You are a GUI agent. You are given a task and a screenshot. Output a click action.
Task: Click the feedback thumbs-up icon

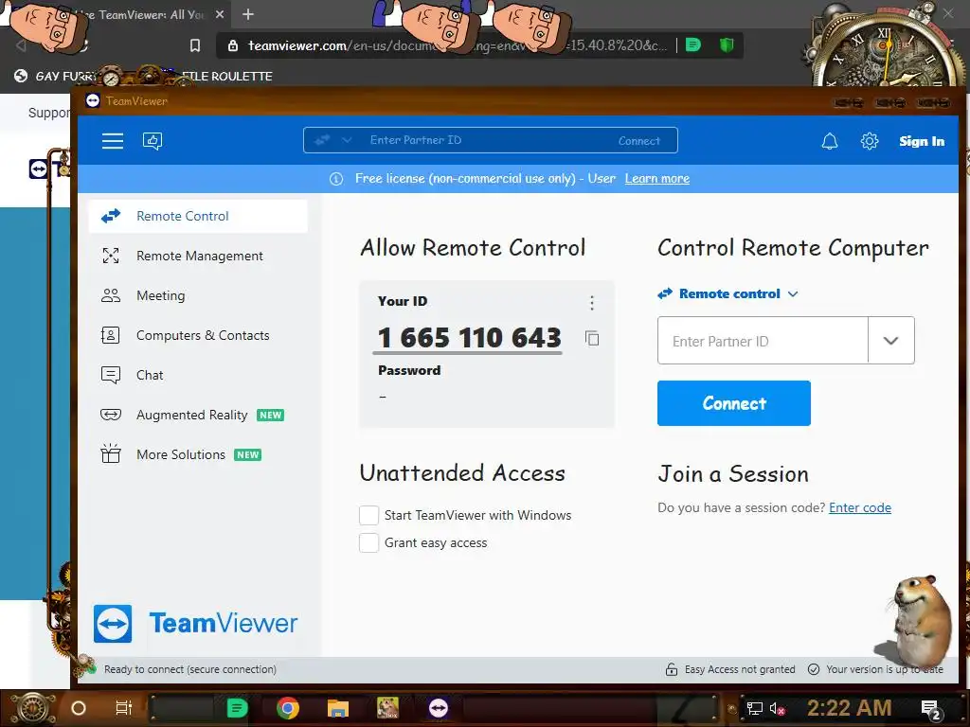click(x=153, y=141)
